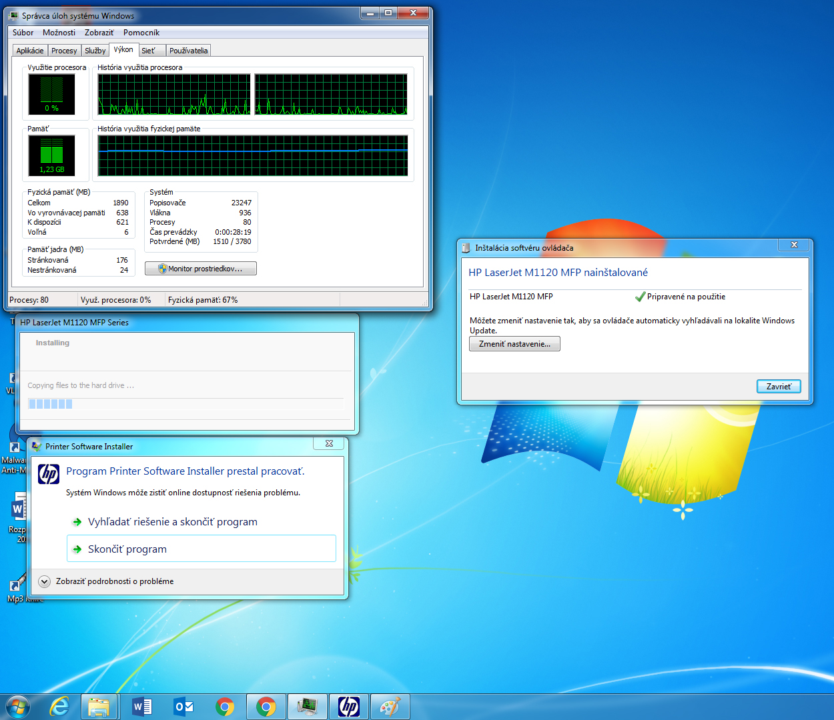Open Outlook from the taskbar

click(x=183, y=707)
